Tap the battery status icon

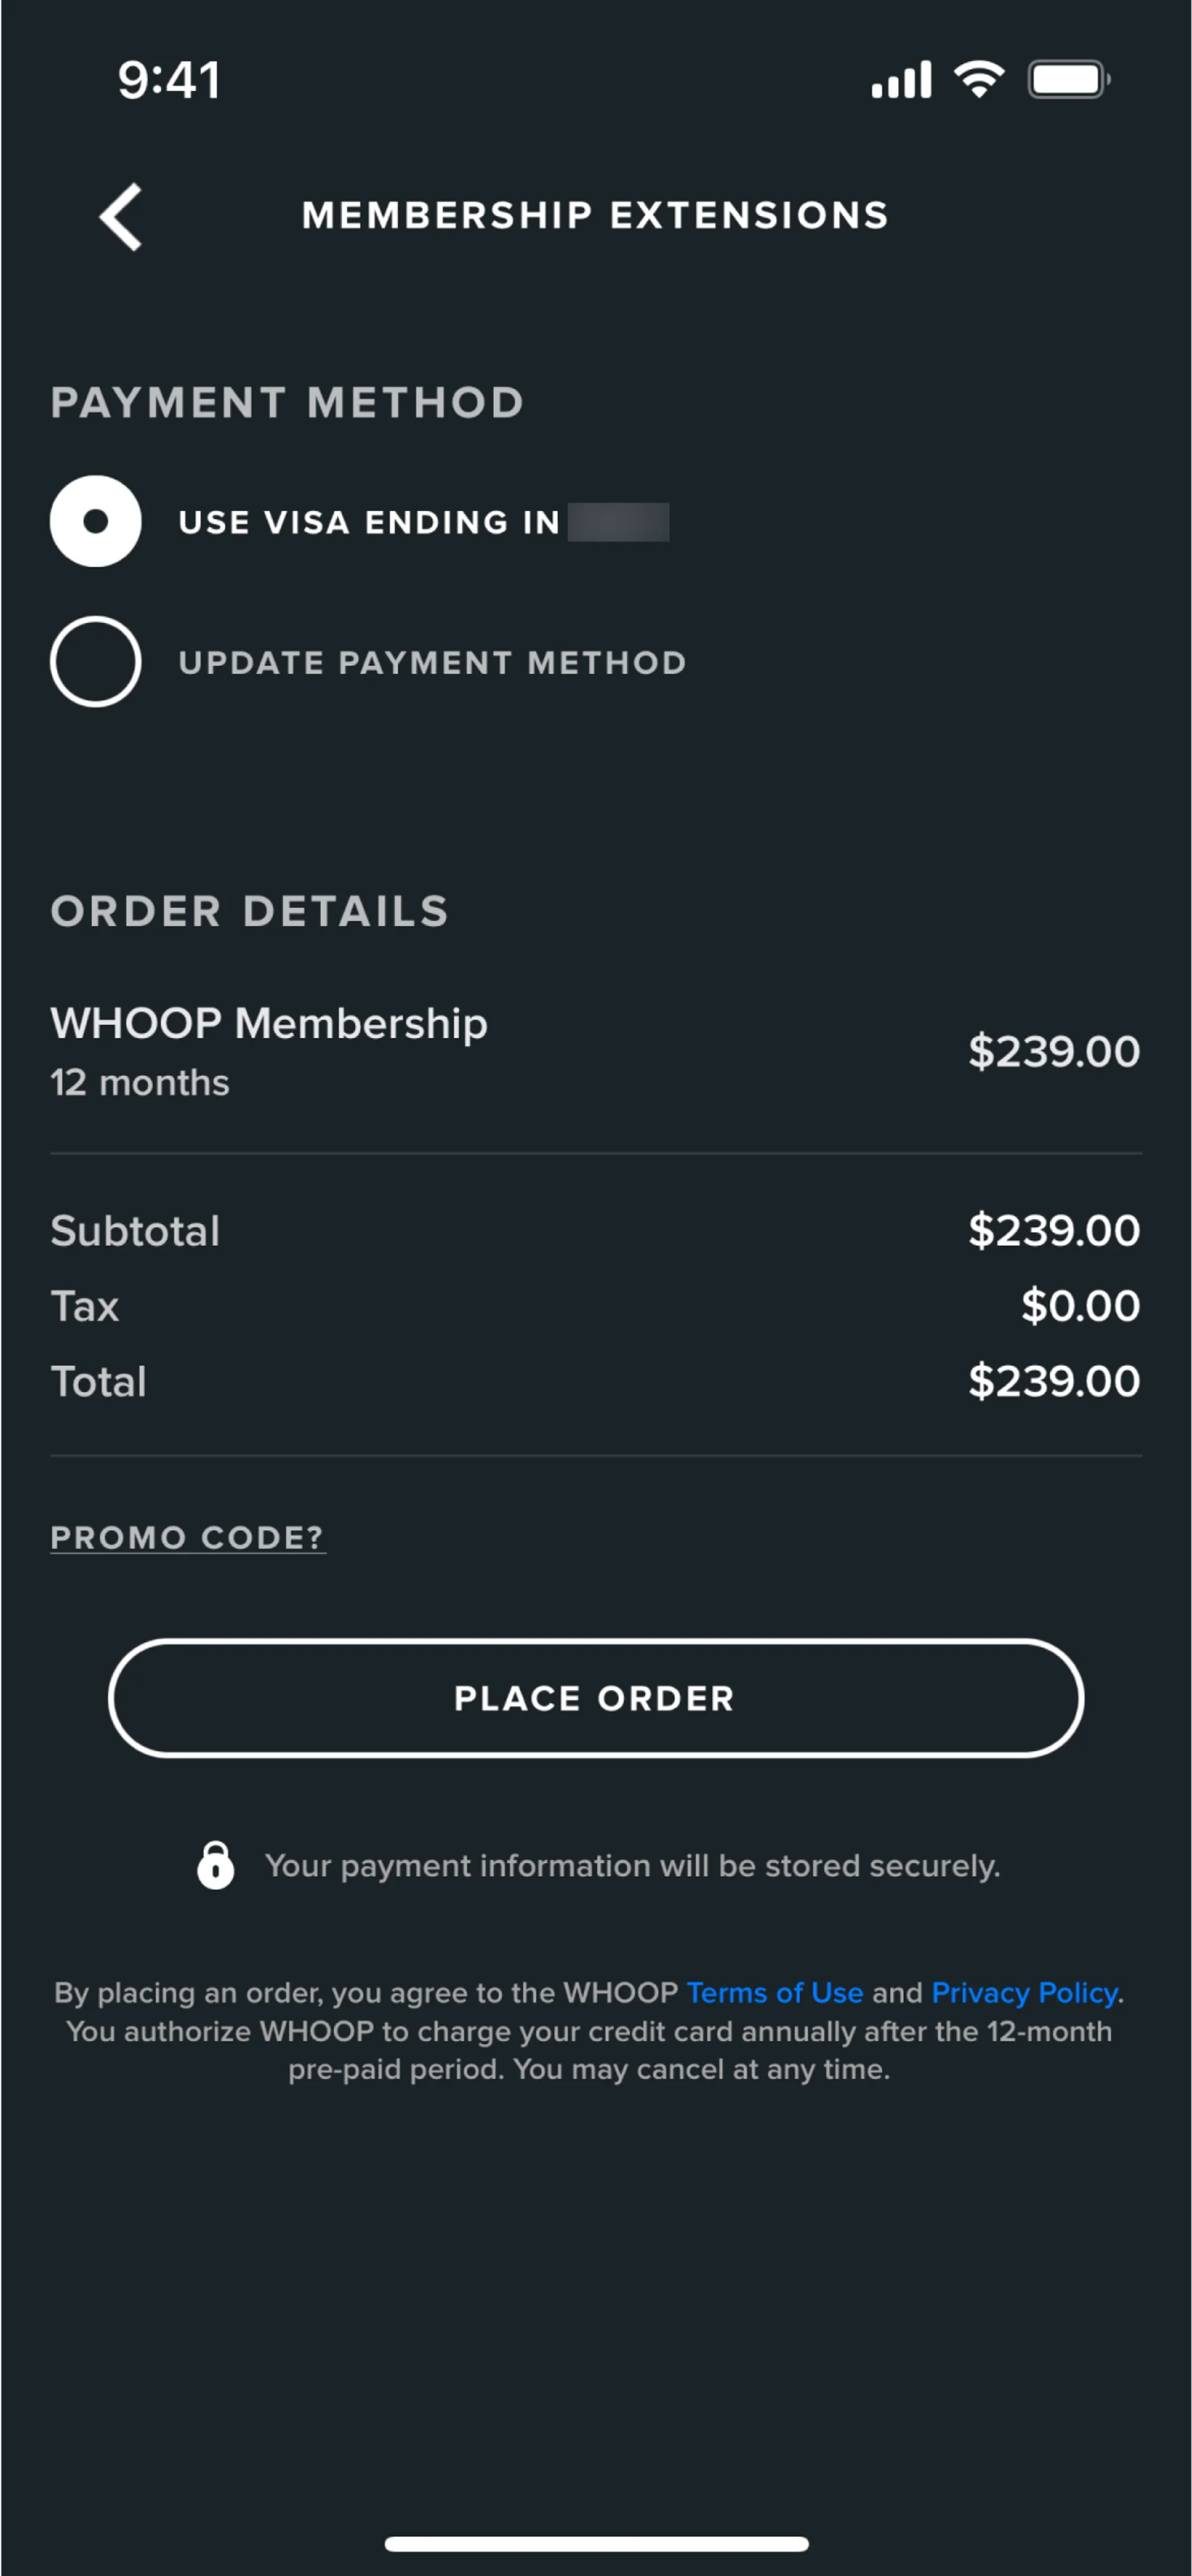[1068, 80]
